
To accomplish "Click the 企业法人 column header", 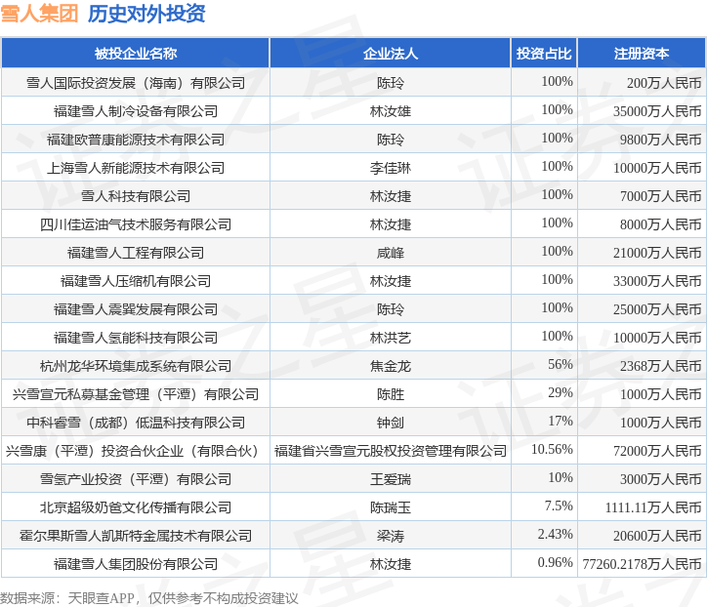I will pos(391,54).
